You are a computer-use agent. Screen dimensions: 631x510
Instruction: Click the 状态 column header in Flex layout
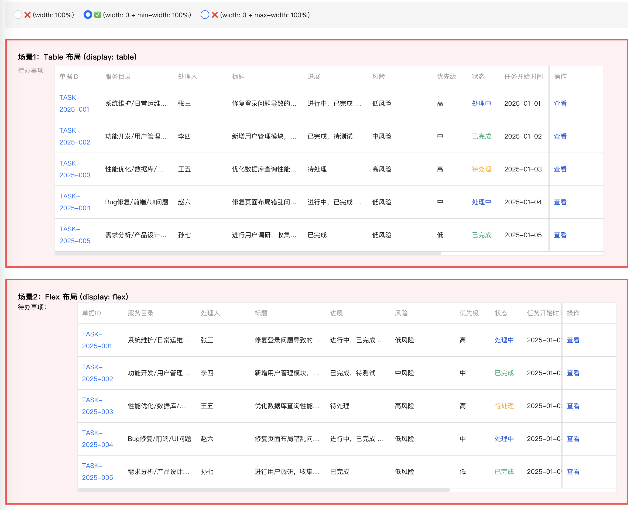coord(500,313)
